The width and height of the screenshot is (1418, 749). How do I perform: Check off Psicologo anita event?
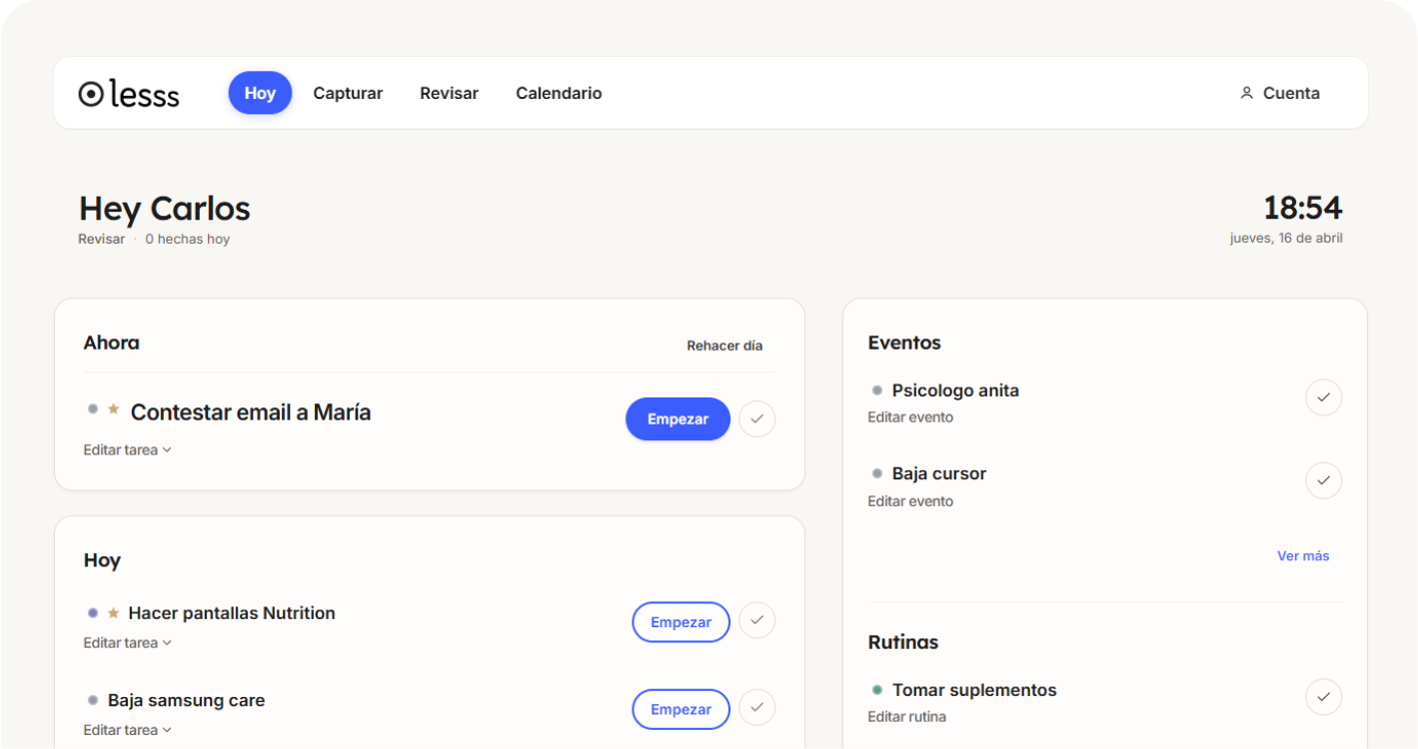click(x=1323, y=397)
